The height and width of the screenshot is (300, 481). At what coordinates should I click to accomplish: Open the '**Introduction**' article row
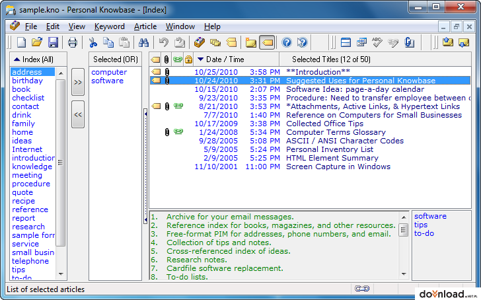310,72
